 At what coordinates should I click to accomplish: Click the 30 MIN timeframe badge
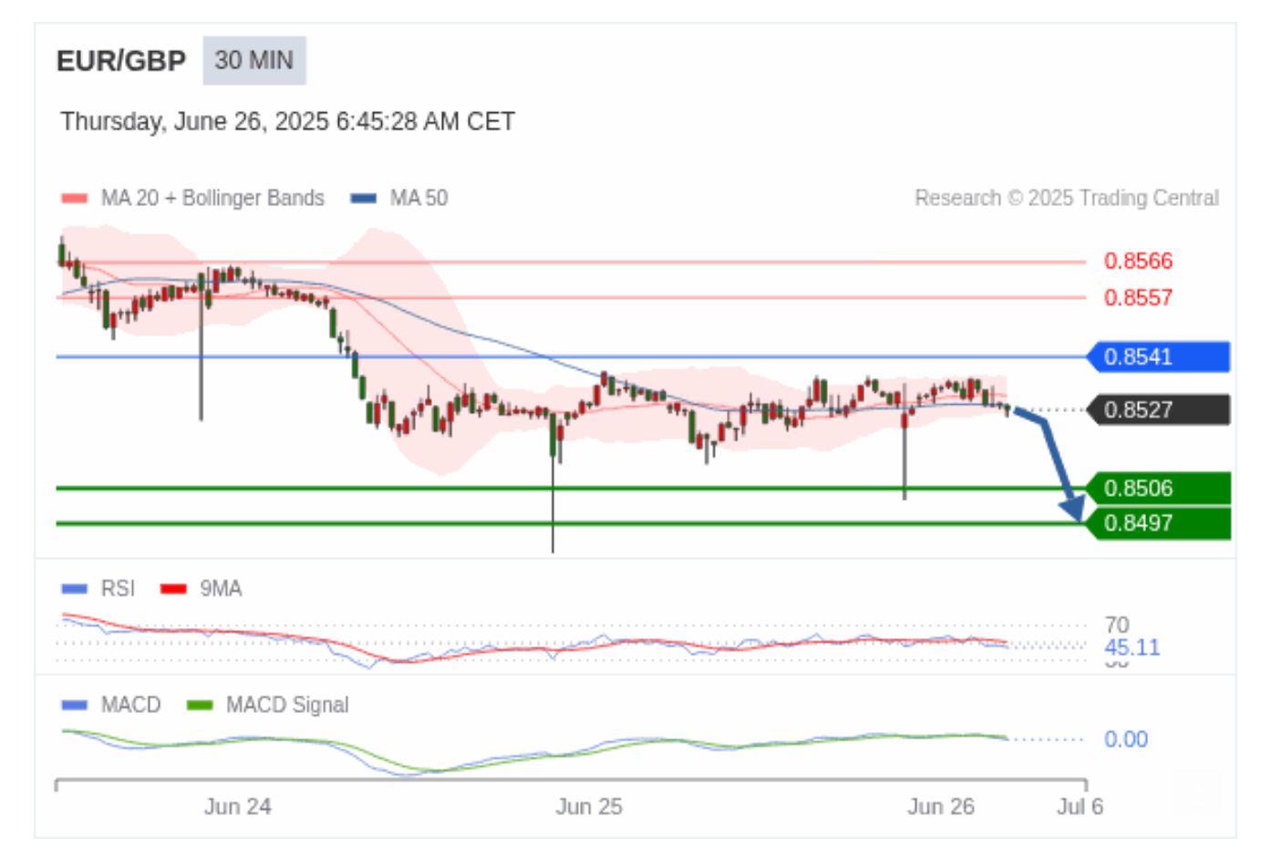[x=254, y=60]
